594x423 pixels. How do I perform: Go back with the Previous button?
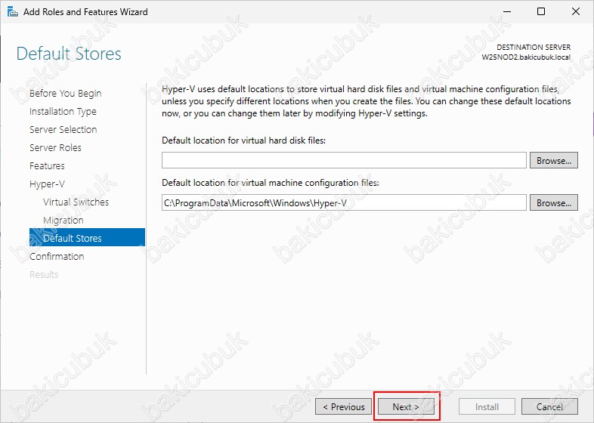click(x=344, y=406)
